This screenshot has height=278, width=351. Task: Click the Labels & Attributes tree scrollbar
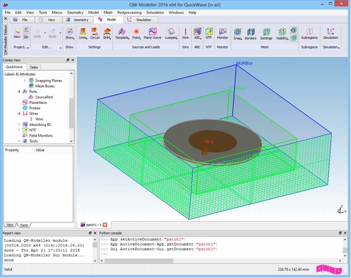click(71, 113)
